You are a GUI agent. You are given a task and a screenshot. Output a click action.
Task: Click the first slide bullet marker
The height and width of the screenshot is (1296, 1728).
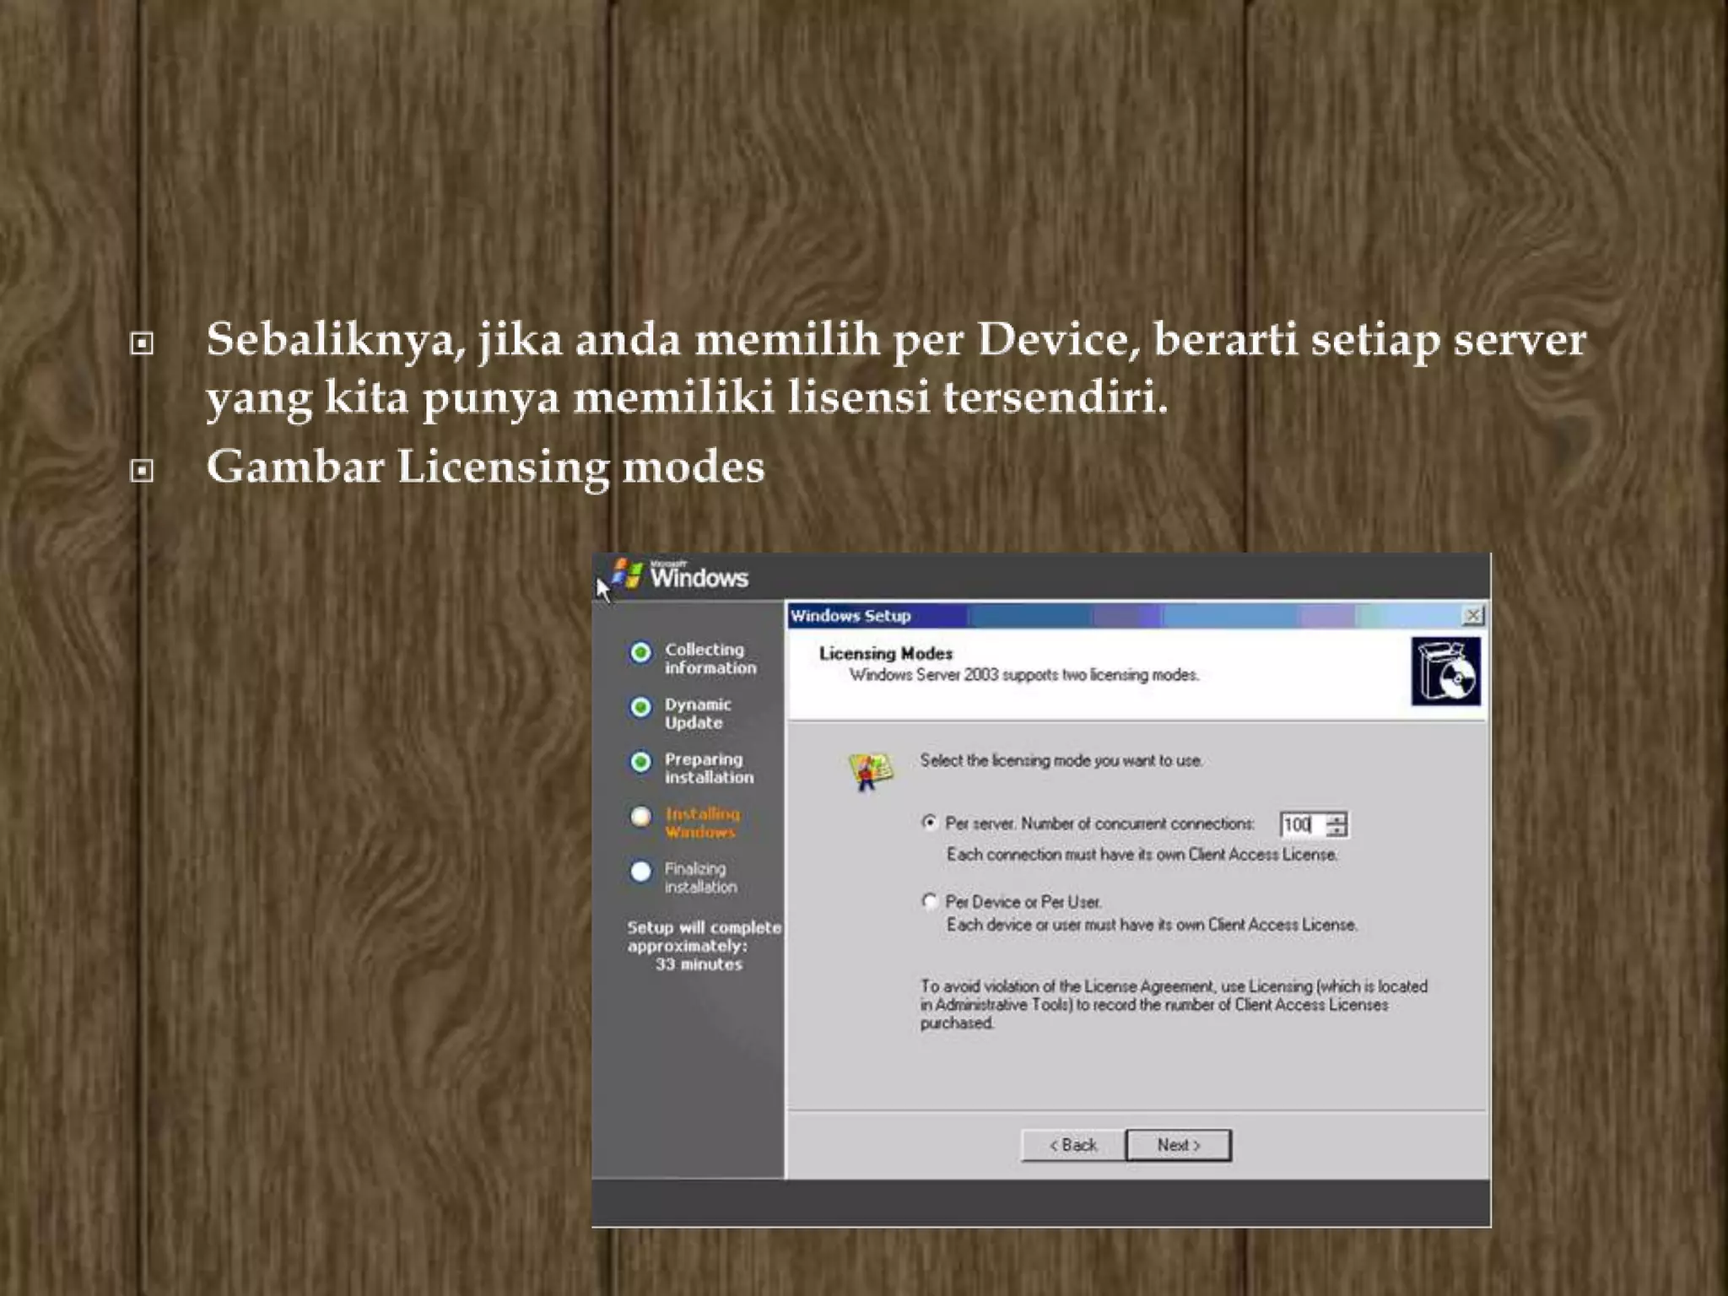tap(142, 343)
